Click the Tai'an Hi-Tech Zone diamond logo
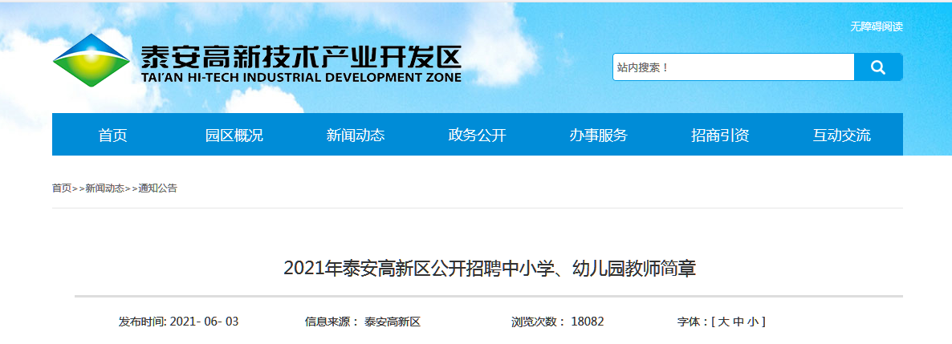This screenshot has width=952, height=344. click(92, 60)
